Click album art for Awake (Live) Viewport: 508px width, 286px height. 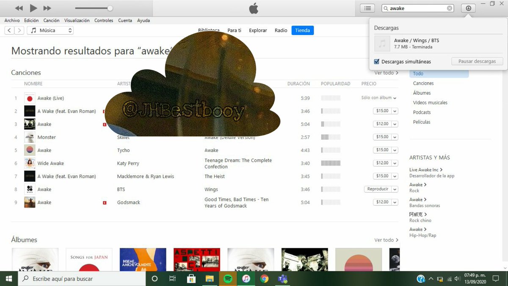click(x=30, y=98)
